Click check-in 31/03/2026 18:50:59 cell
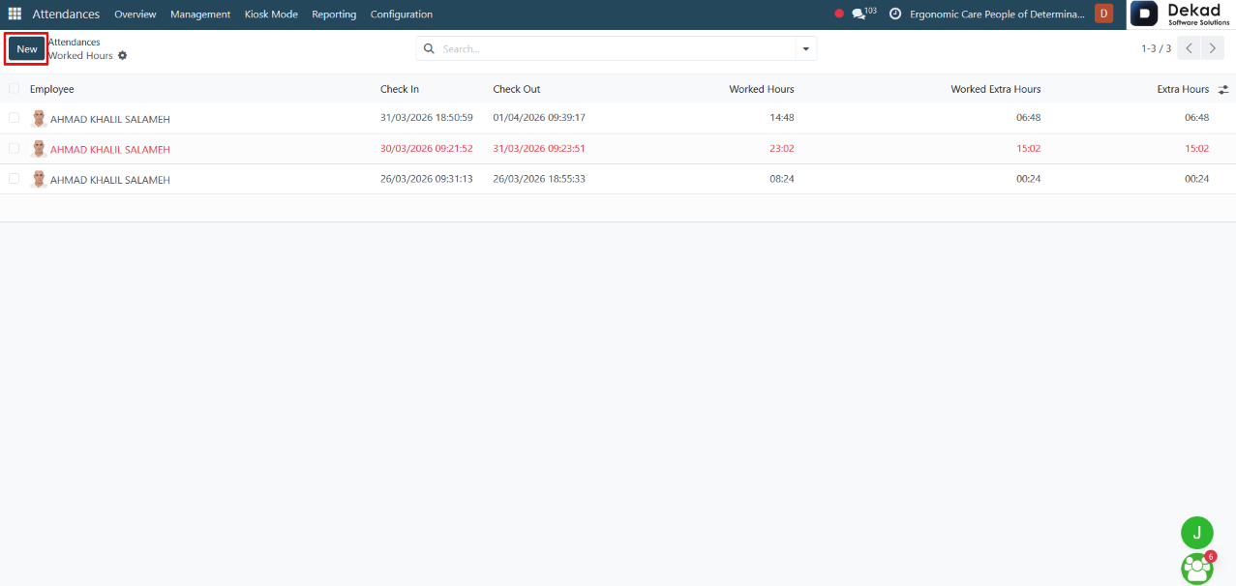Viewport: 1236px width, 586px height. click(427, 118)
